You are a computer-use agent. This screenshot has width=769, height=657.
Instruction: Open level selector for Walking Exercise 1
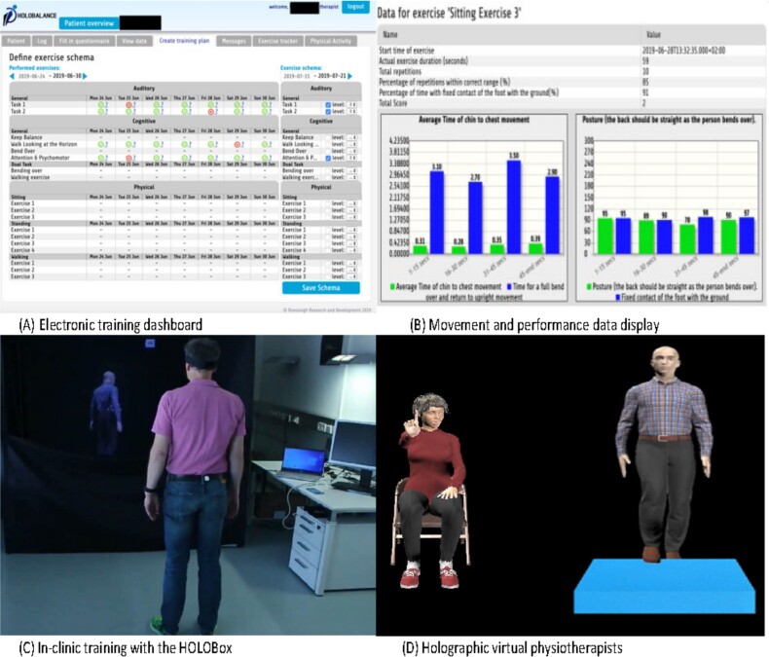click(352, 263)
